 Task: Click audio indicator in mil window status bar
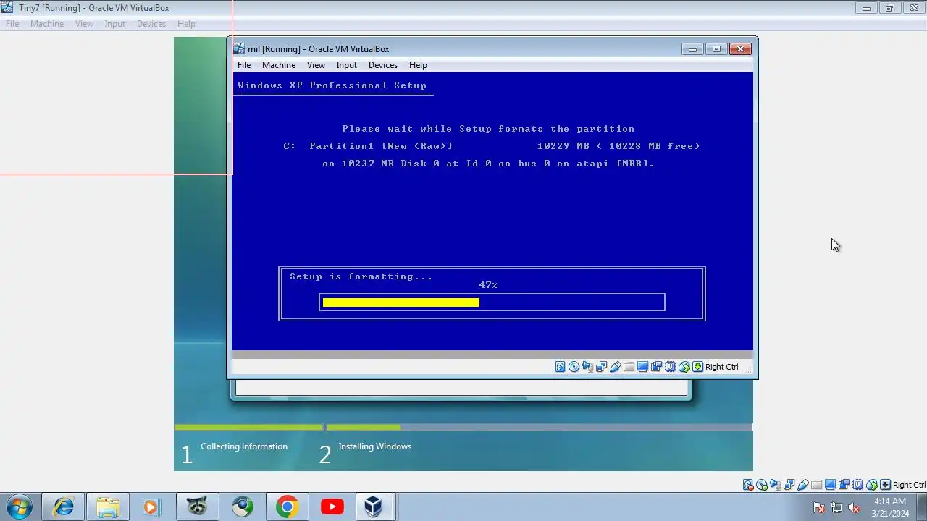pos(587,367)
